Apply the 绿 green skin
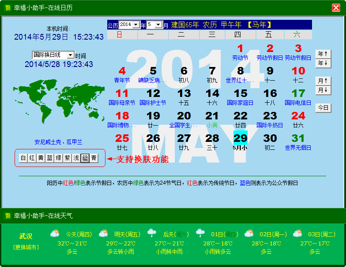This screenshot has height=267, width=346. [58, 158]
